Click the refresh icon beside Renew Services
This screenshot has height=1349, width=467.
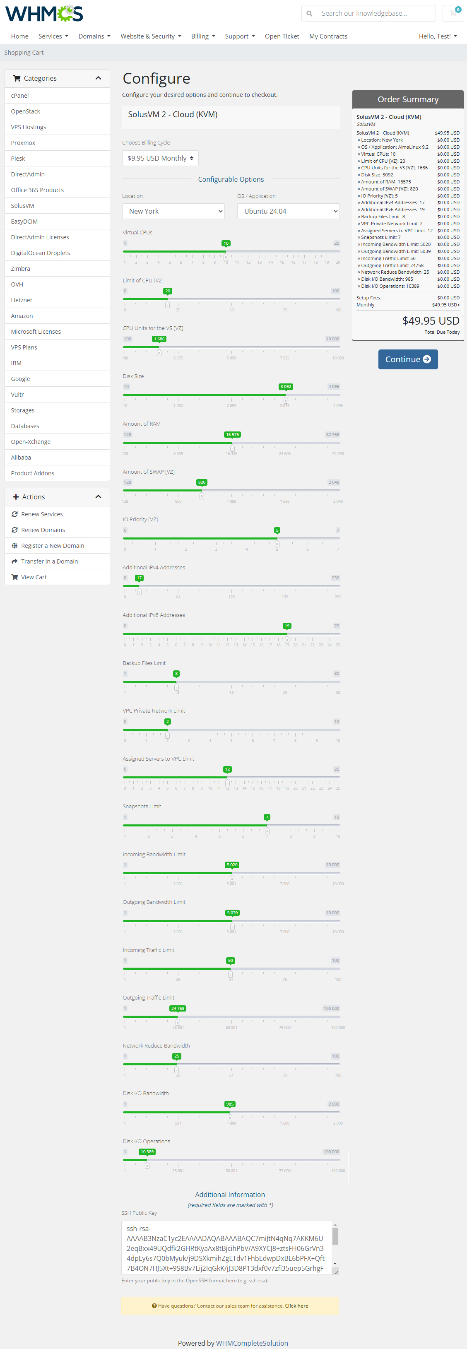coord(14,514)
